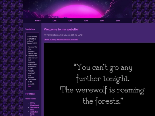This screenshot has height=116, width=155.
Task: Follow the 'here' old version link
Action: (x=30, y=86)
